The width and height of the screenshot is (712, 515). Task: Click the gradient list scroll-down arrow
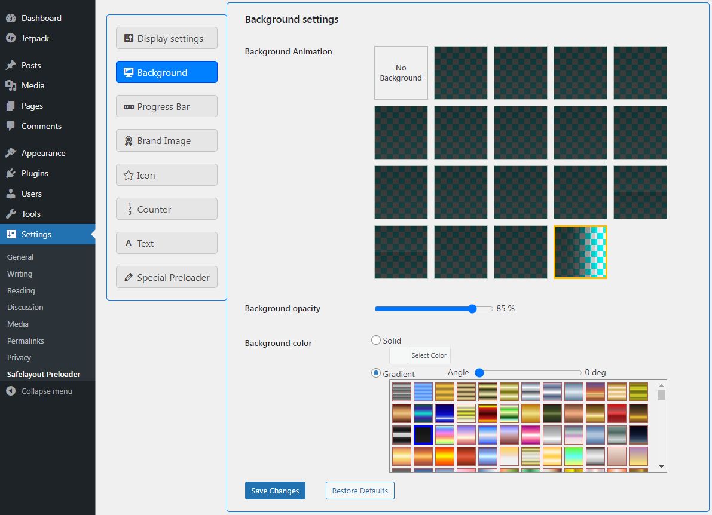[x=661, y=466]
